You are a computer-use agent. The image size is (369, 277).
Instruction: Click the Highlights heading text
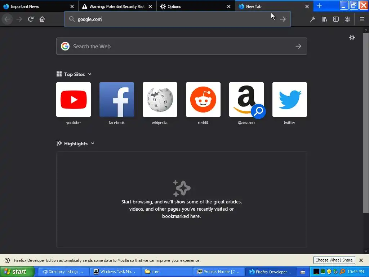76,144
